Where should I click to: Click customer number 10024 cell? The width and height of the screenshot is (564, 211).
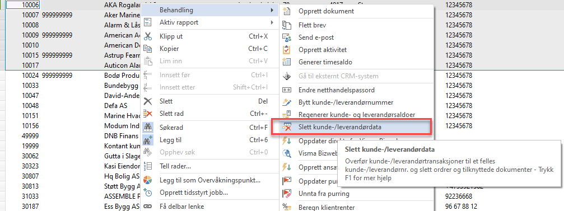click(x=31, y=76)
